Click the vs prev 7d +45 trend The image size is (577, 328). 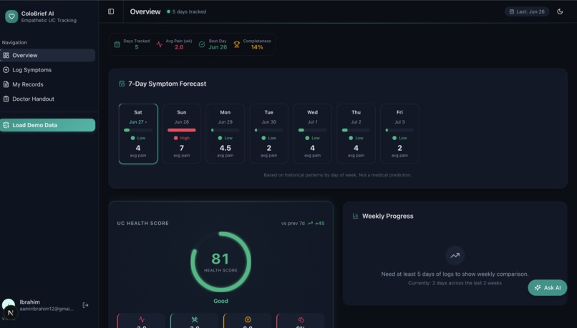(x=303, y=224)
